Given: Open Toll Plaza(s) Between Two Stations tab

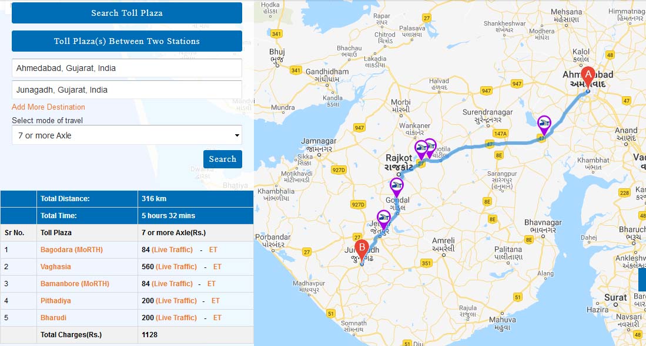Looking at the screenshot, I should [x=127, y=41].
